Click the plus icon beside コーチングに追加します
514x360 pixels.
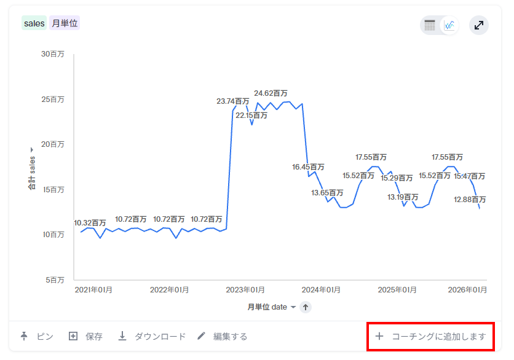click(379, 336)
